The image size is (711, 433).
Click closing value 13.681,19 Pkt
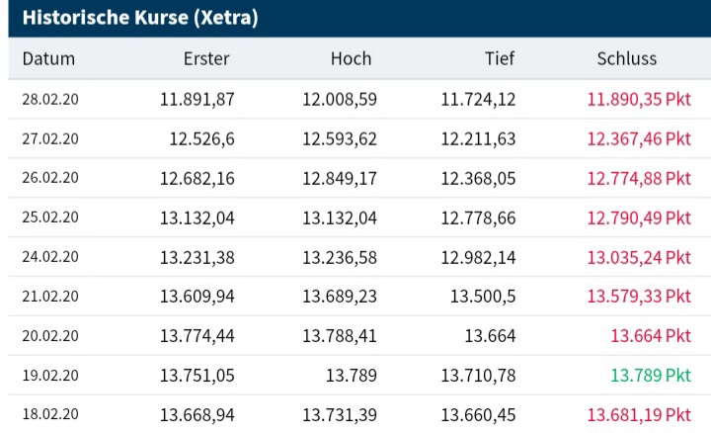[639, 415]
